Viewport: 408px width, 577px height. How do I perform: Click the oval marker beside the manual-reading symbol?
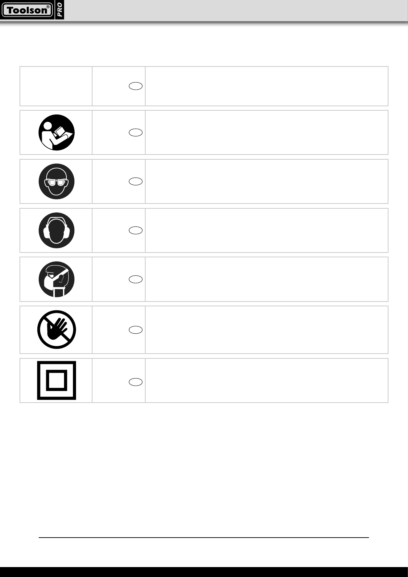(136, 133)
